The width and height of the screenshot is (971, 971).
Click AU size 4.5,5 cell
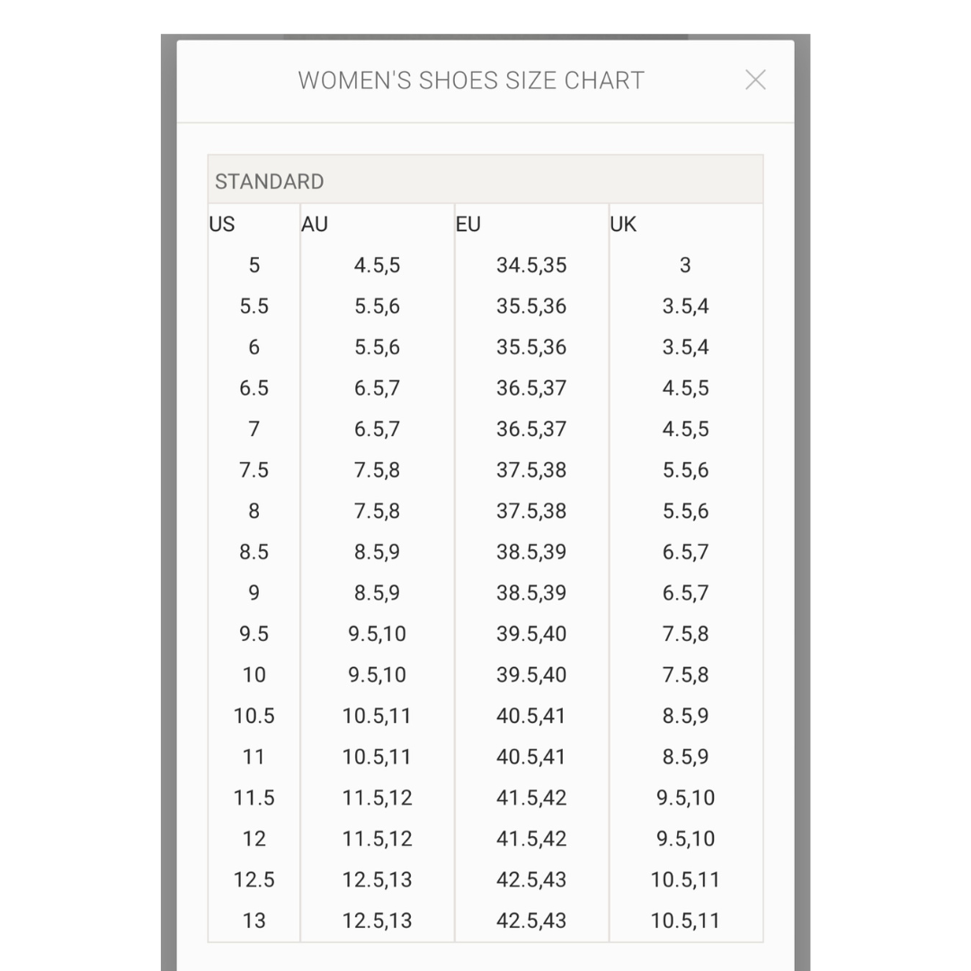(x=377, y=265)
